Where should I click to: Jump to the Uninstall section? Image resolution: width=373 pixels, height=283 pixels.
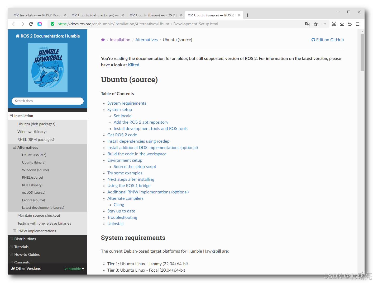(115, 224)
